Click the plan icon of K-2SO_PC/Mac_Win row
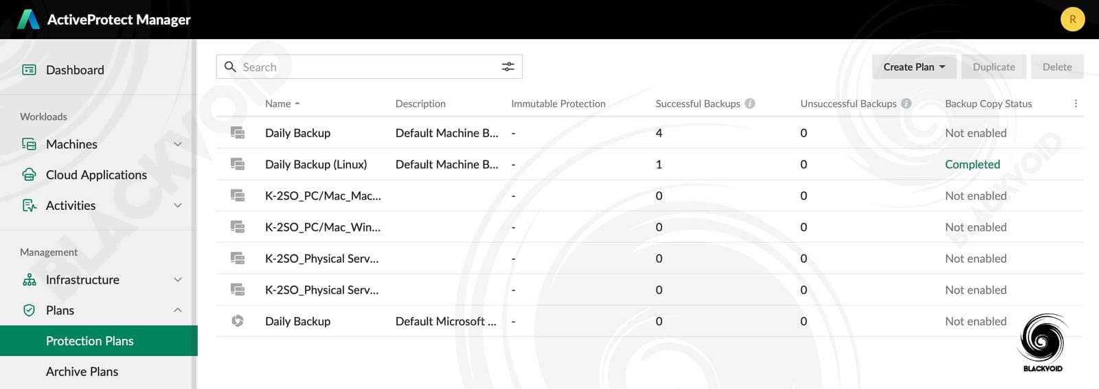 [x=238, y=227]
